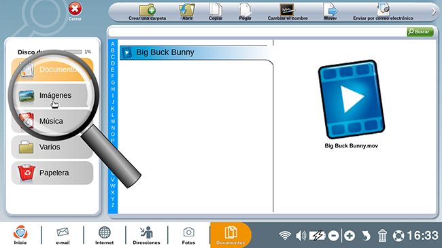This screenshot has height=248, width=442.
Task: Click Big Buck Bunny.mov video thumbnail
Action: pos(352,99)
